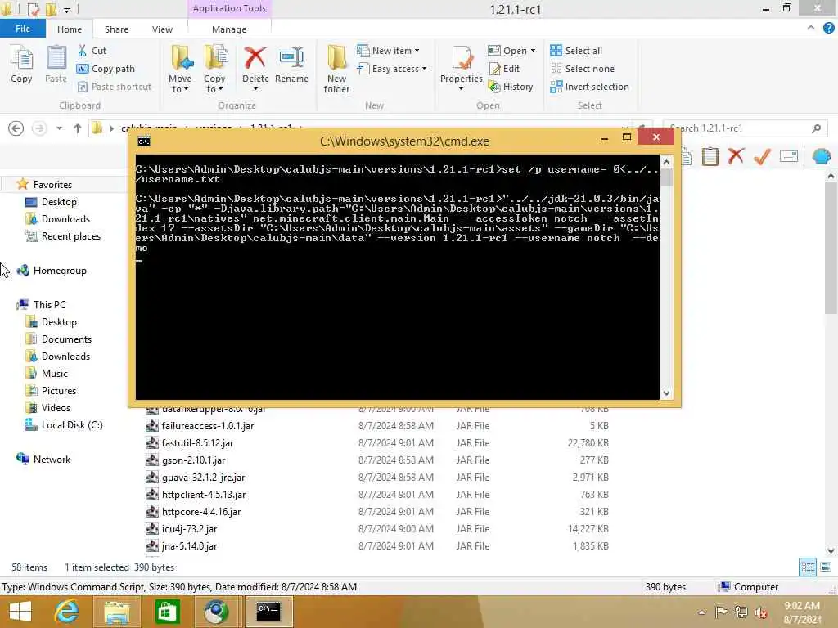This screenshot has height=628, width=838.
Task: Open Windows Store from taskbar
Action: click(167, 612)
